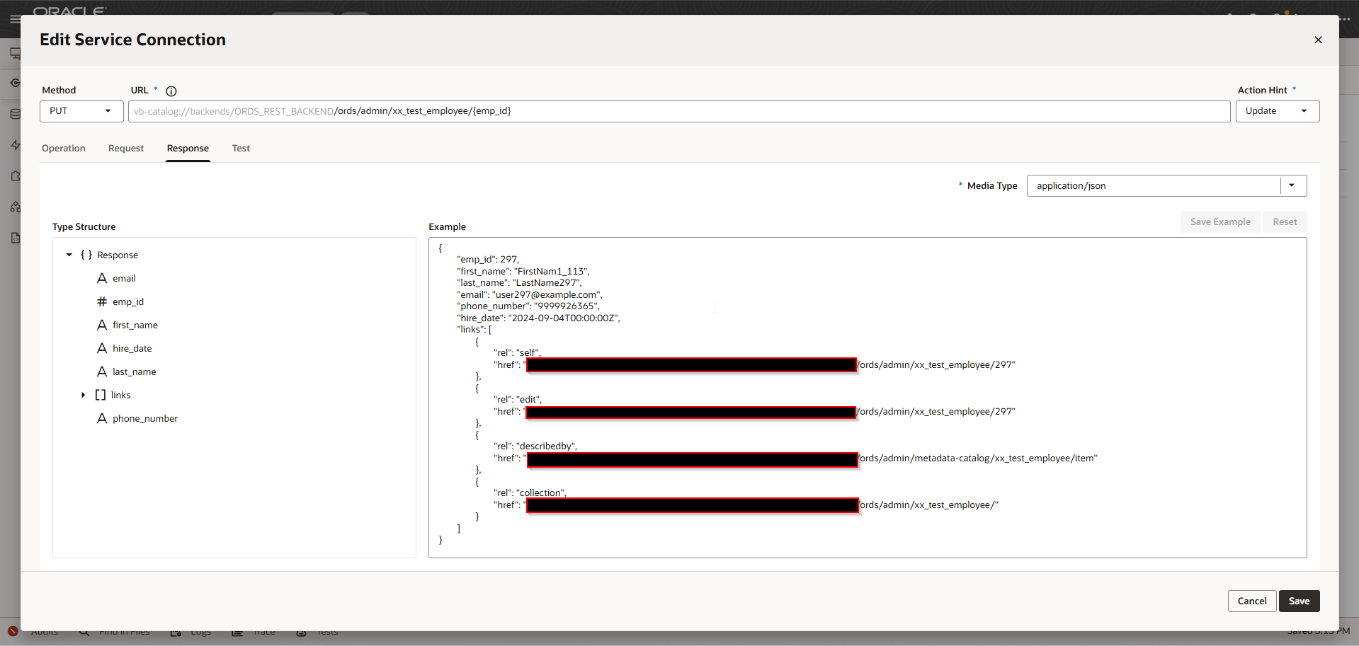Click the array icon beside links

point(101,395)
